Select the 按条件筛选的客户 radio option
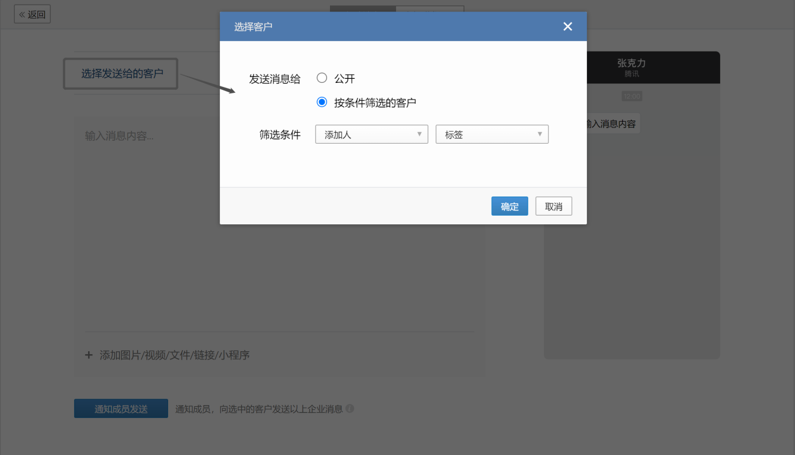 click(322, 101)
